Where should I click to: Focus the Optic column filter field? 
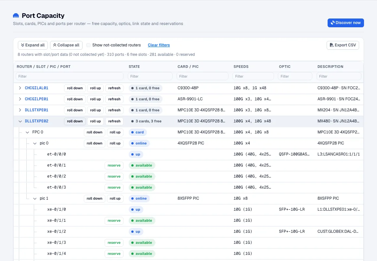pos(295,76)
